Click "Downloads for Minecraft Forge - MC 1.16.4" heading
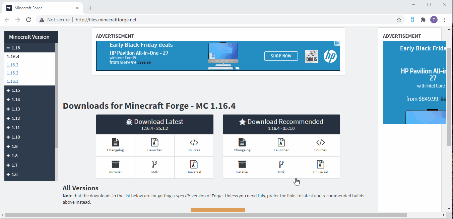The width and height of the screenshot is (453, 219). (x=149, y=106)
